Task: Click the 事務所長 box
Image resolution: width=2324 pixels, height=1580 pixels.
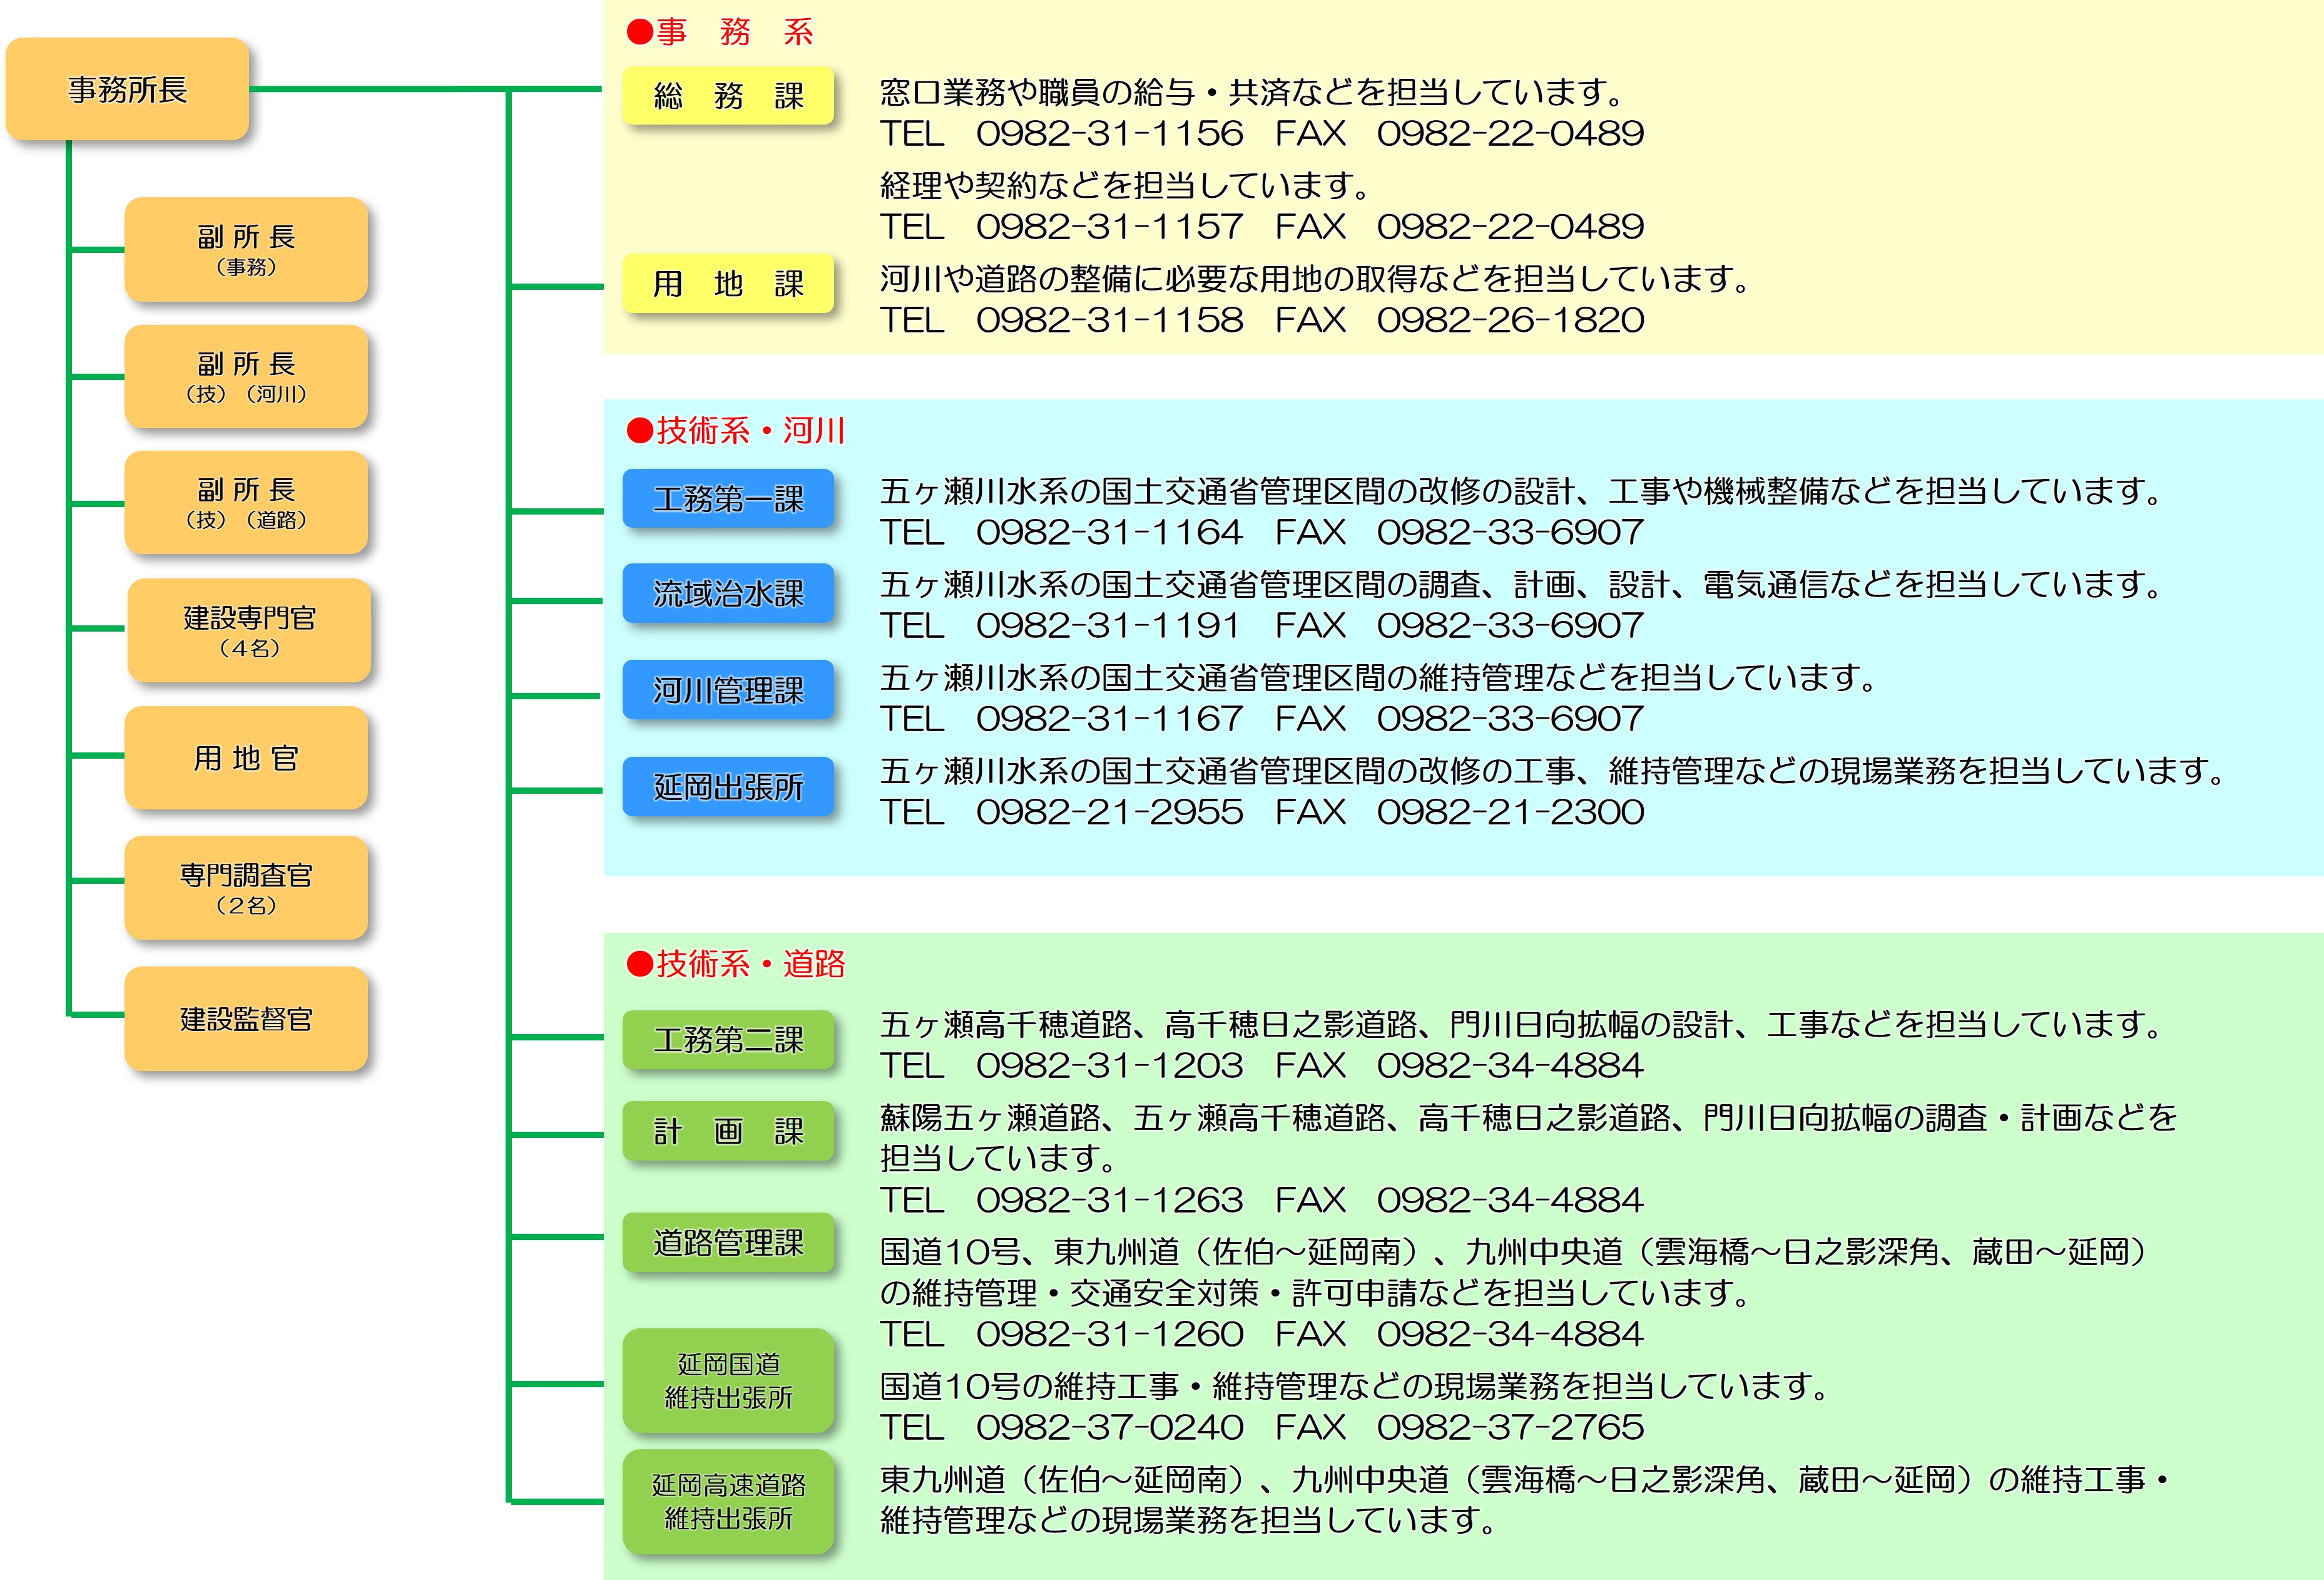Action: (x=127, y=89)
